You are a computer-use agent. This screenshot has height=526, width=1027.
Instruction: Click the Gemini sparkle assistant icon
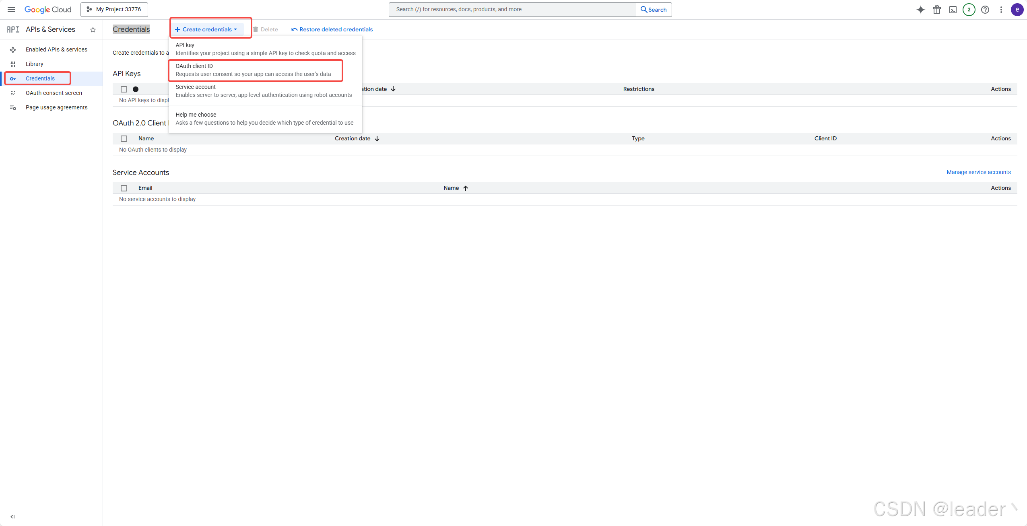921,10
